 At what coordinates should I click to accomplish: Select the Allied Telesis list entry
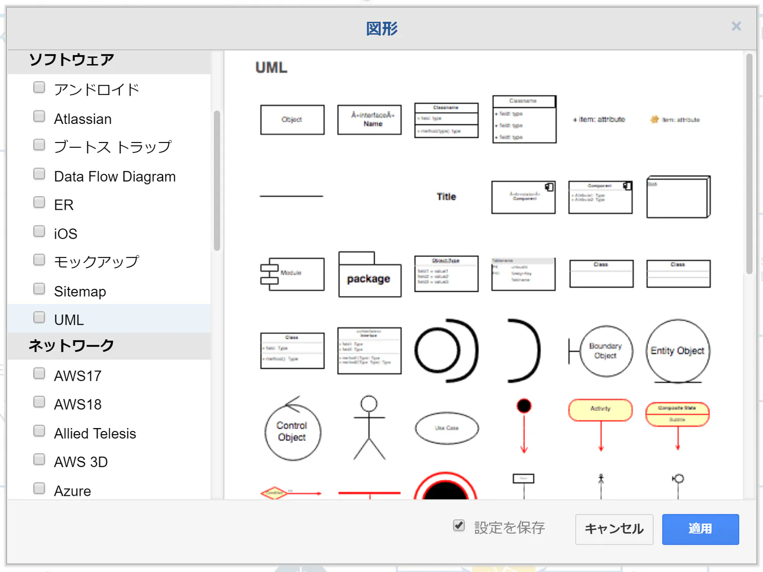(x=109, y=433)
